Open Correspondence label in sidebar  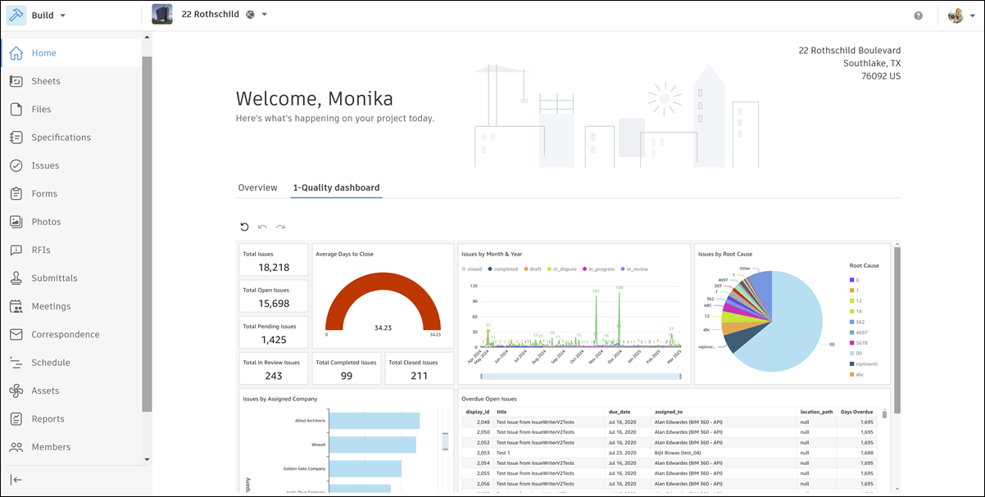(x=66, y=334)
